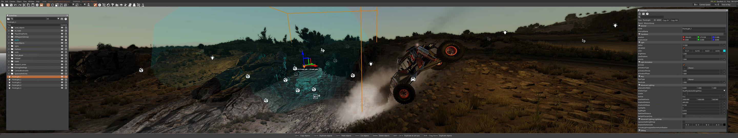738x138 pixels.
Task: Expand SpawnedVehicles tree folder
Action: 9,74
